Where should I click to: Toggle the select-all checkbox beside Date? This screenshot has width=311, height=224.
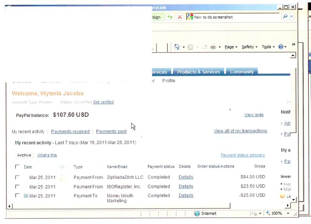pos(17,167)
